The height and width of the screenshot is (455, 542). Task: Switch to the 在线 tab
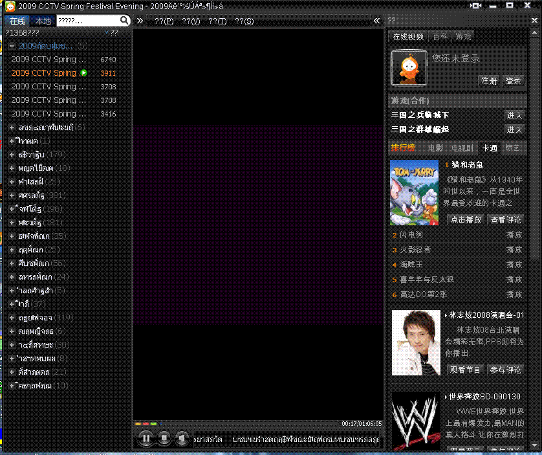pyautogui.click(x=17, y=21)
